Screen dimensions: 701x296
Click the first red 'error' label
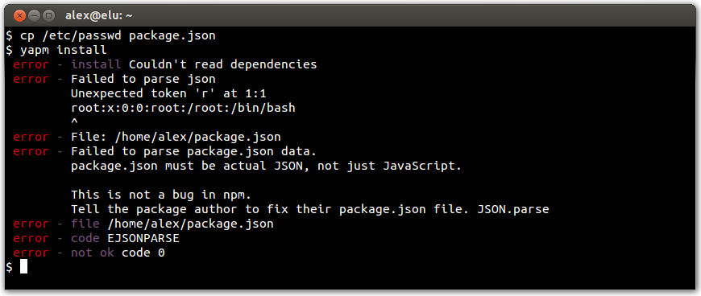coord(31,64)
